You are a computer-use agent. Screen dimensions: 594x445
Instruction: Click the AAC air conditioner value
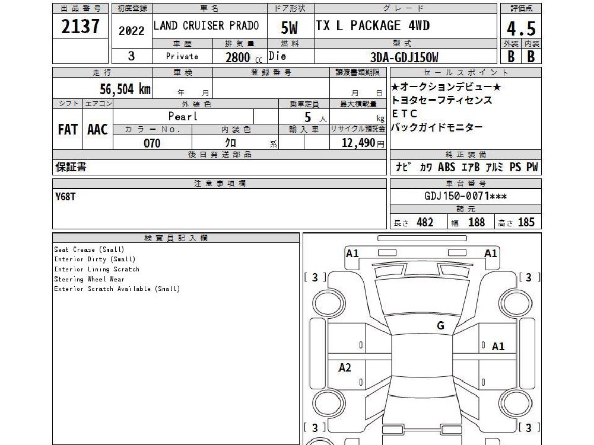97,129
